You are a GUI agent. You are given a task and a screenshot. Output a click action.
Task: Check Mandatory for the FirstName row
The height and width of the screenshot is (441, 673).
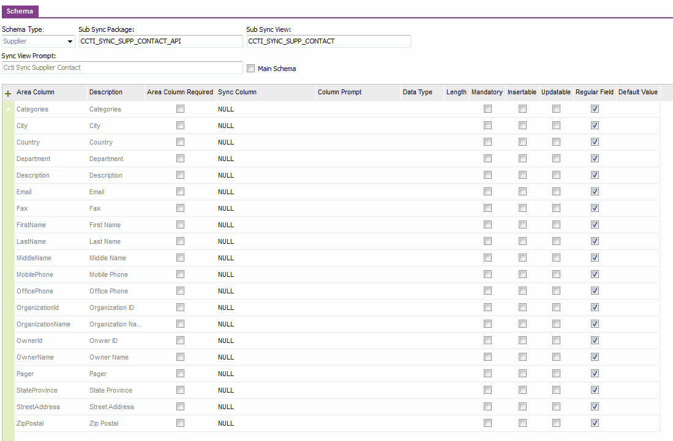(487, 224)
